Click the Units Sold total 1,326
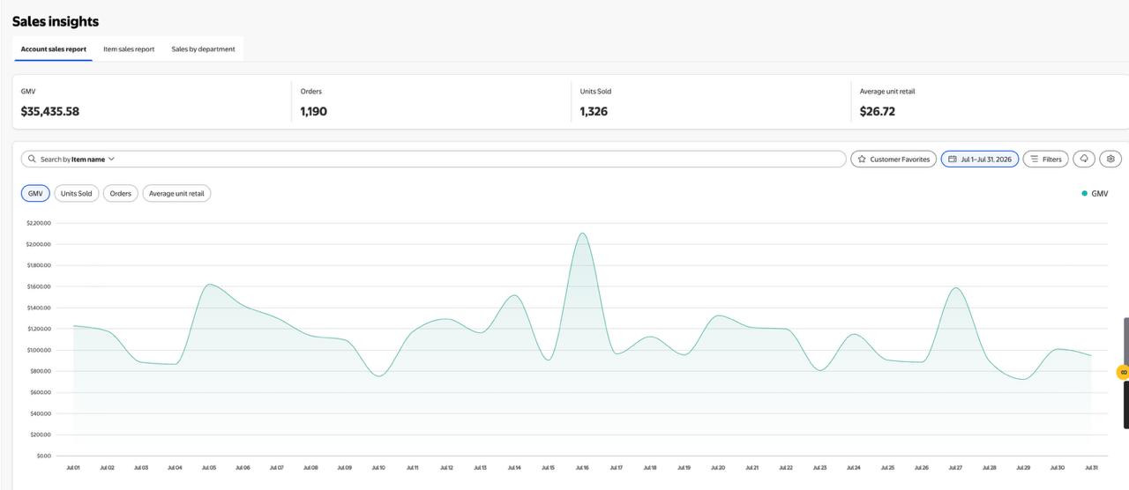This screenshot has height=490, width=1129. point(594,111)
